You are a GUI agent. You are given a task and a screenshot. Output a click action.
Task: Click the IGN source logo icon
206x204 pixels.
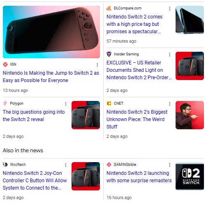point(5,64)
